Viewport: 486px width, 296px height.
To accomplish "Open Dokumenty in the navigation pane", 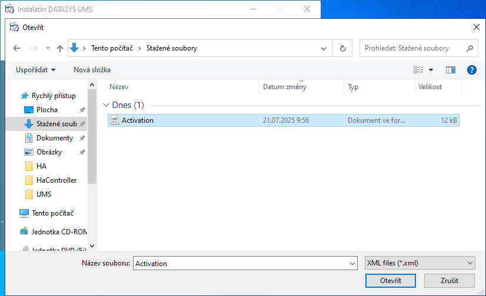I will pyautogui.click(x=55, y=138).
